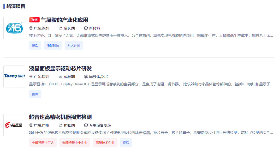Click the description text starting with 显示驱动IC
This screenshot has width=279, height=154.
[x=151, y=84]
